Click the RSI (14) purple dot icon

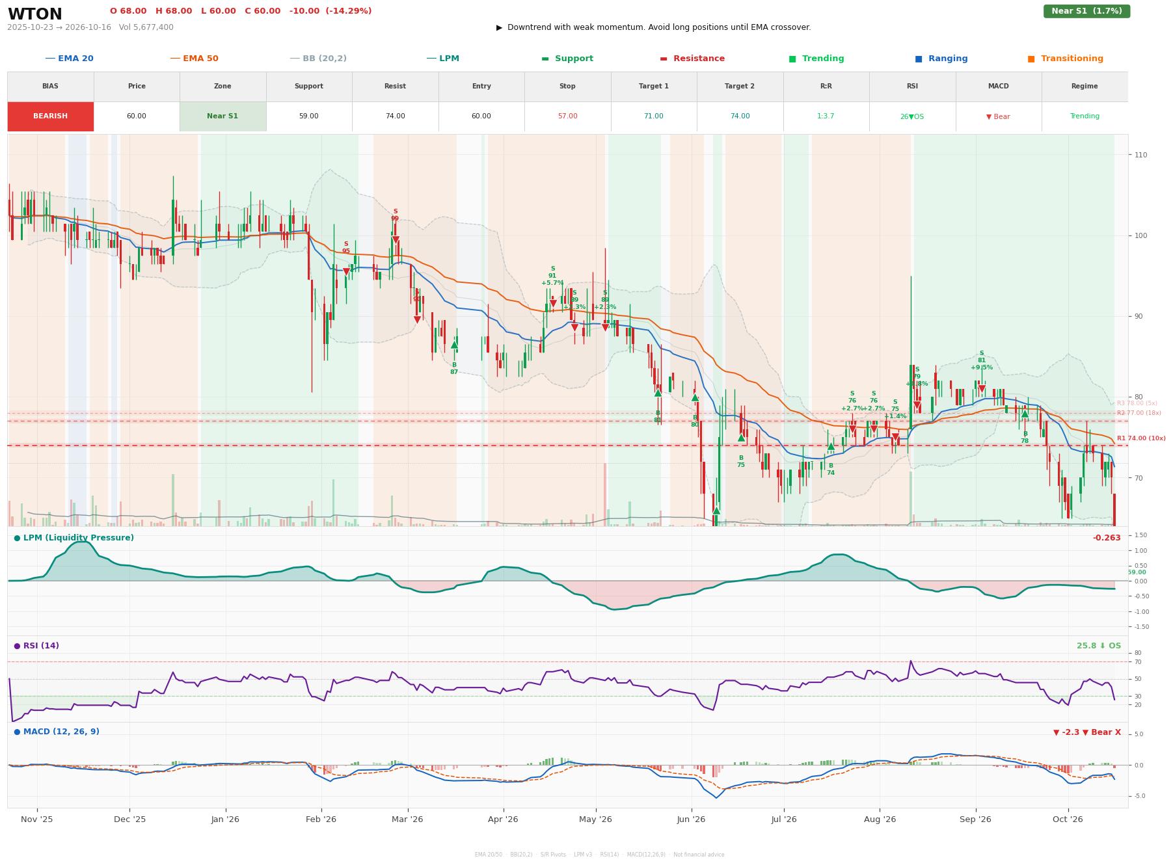click(17, 646)
